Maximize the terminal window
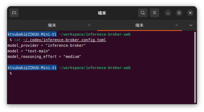 (179, 13)
